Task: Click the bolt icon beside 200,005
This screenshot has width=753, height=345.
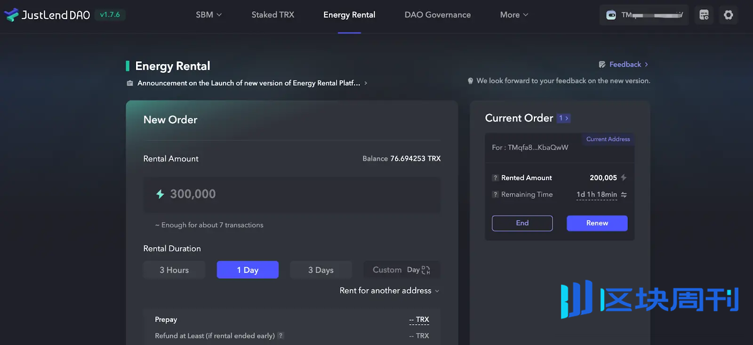Action: pos(624,177)
